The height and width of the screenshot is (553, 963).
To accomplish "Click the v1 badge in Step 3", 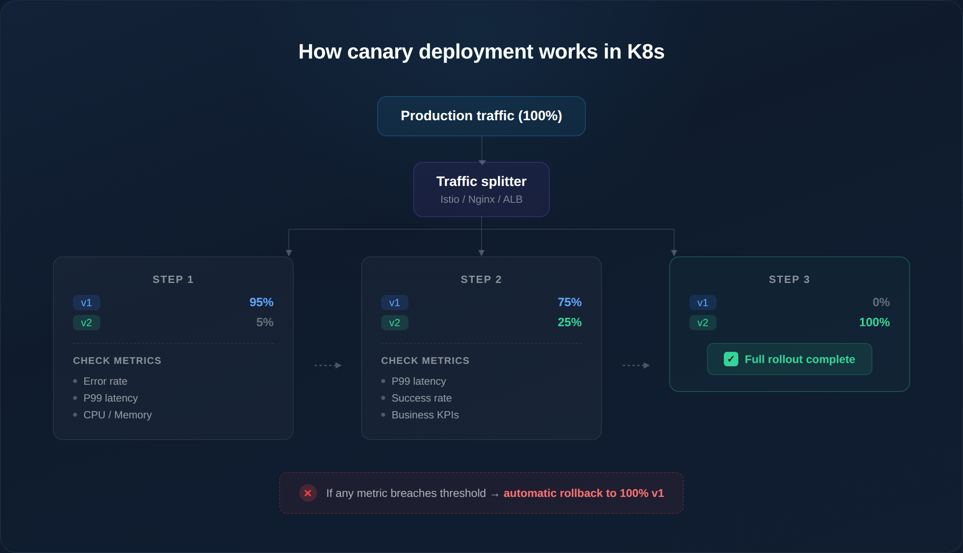I will [x=703, y=303].
